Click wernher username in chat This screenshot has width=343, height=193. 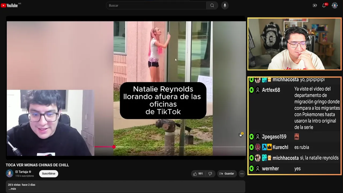(x=270, y=169)
